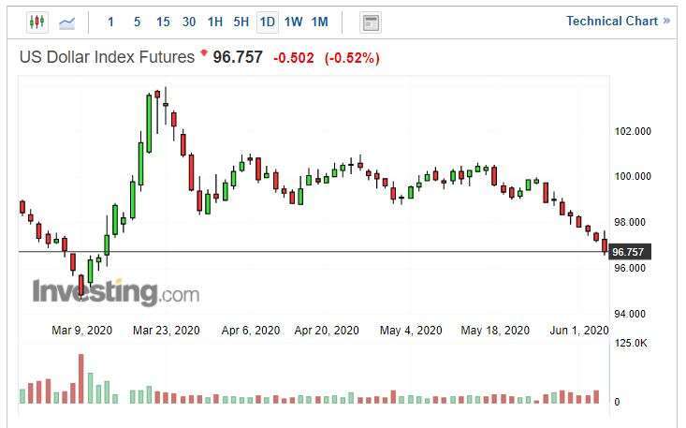
Task: Click the May 18, 2020 date label
Action: point(495,330)
